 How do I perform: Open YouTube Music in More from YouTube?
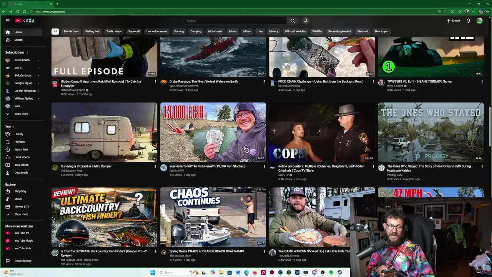[23, 241]
